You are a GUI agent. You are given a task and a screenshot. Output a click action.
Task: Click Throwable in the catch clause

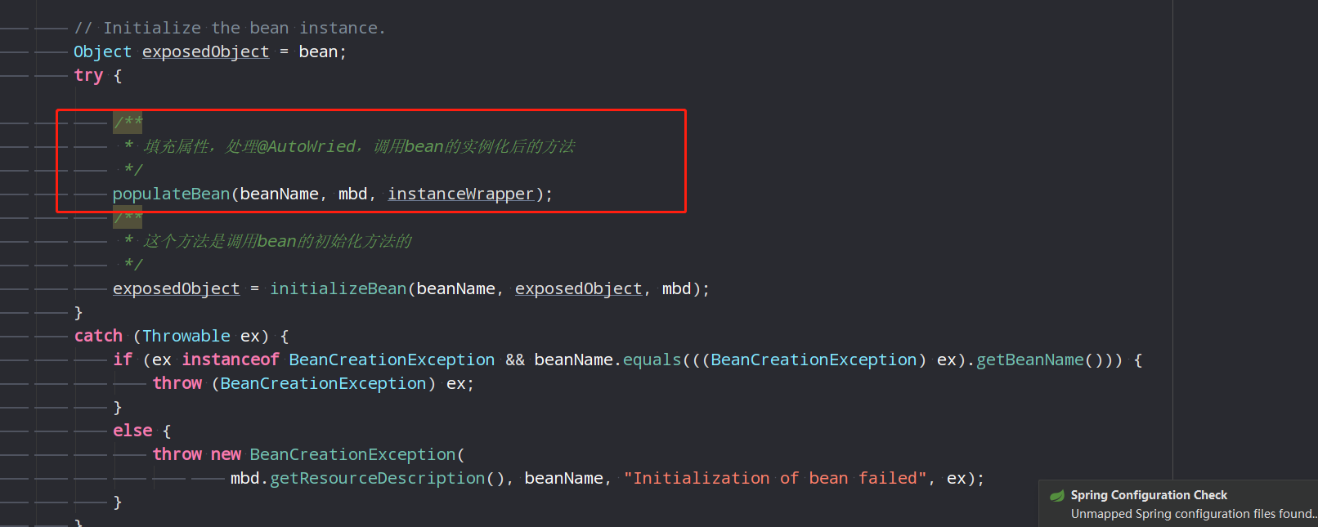click(186, 336)
